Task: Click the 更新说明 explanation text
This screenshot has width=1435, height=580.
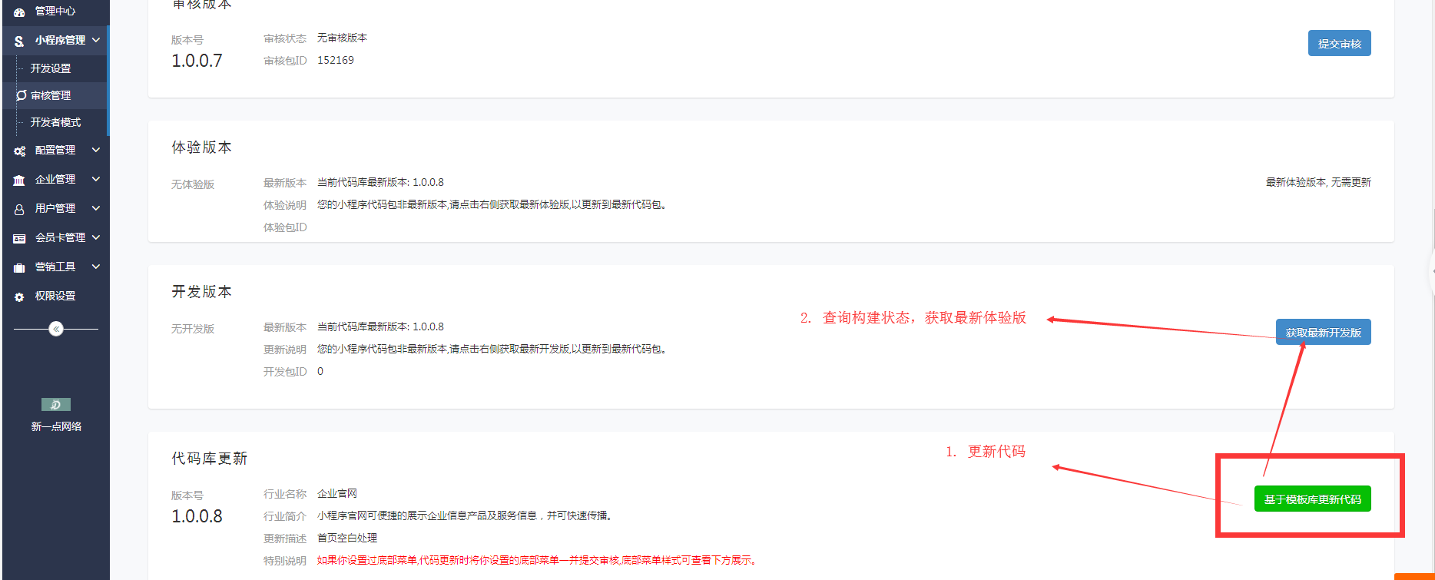Action: [x=493, y=349]
